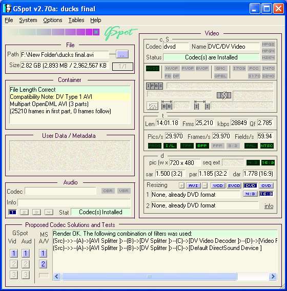The height and width of the screenshot is (291, 287).
Task: Click the plus icon beside AVI resizing
Action: pos(181,185)
